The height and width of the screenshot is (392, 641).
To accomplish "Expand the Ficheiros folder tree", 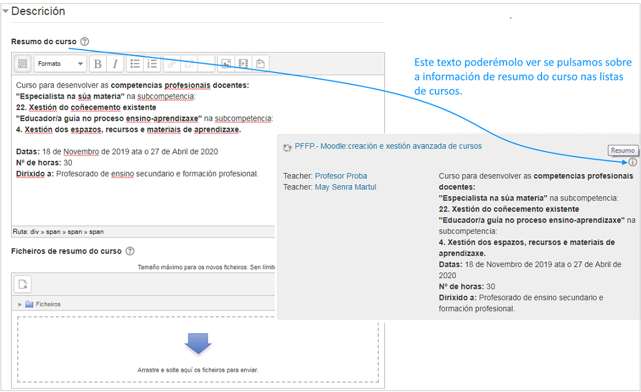I will point(21,304).
